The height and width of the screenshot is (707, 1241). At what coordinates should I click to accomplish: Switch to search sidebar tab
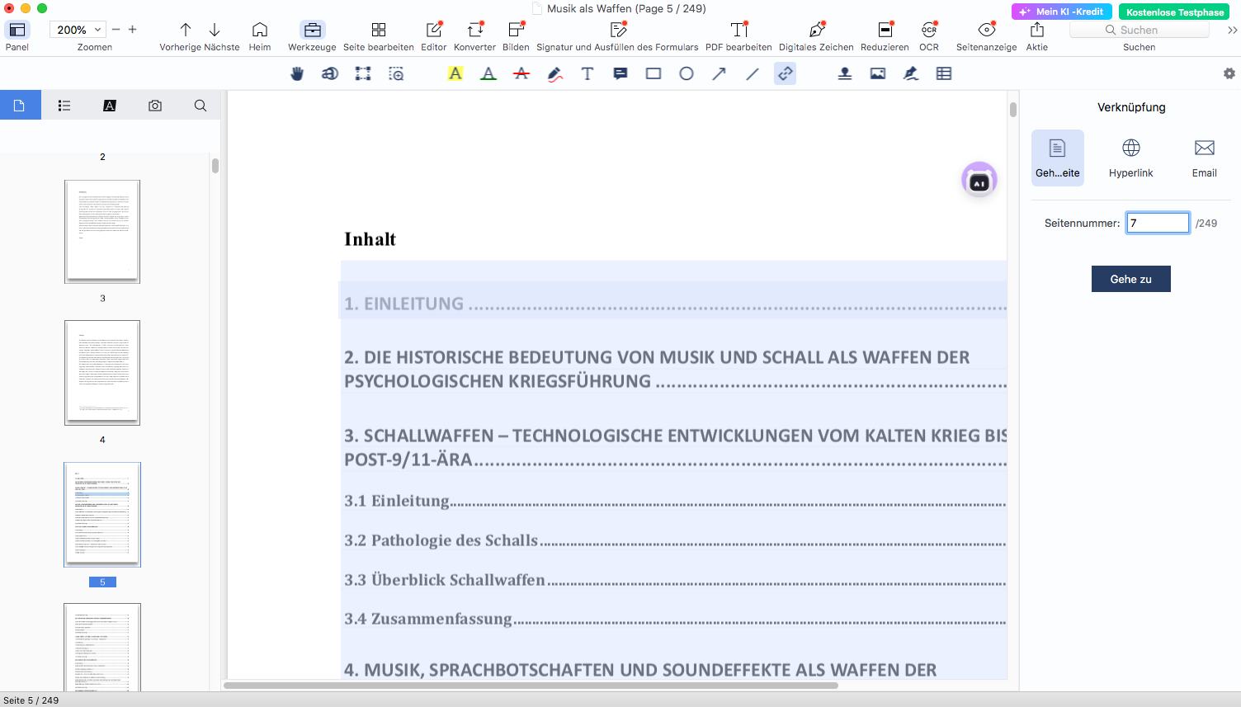[201, 106]
